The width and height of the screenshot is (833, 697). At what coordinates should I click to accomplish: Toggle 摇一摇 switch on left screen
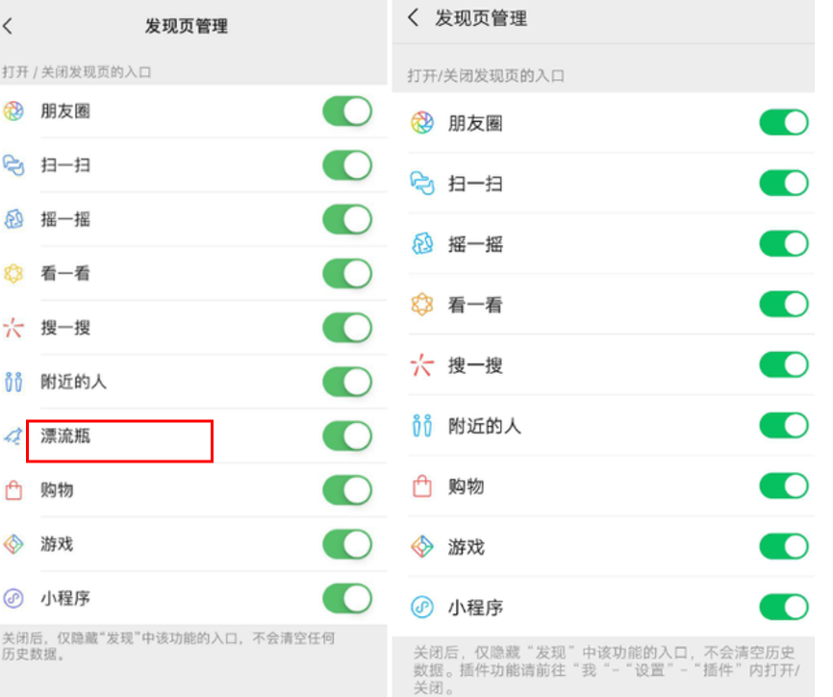[347, 219]
